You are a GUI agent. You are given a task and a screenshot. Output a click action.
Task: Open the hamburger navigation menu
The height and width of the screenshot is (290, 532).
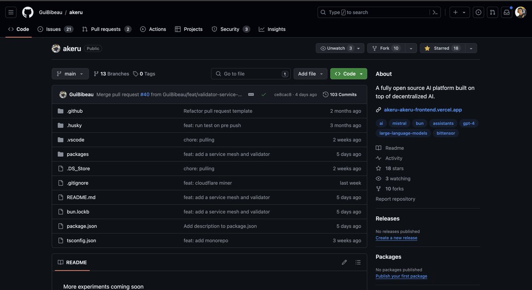pos(11,12)
